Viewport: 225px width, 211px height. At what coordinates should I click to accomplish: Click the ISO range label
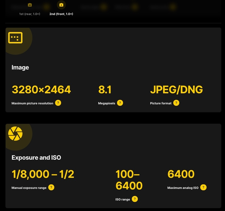123,199
